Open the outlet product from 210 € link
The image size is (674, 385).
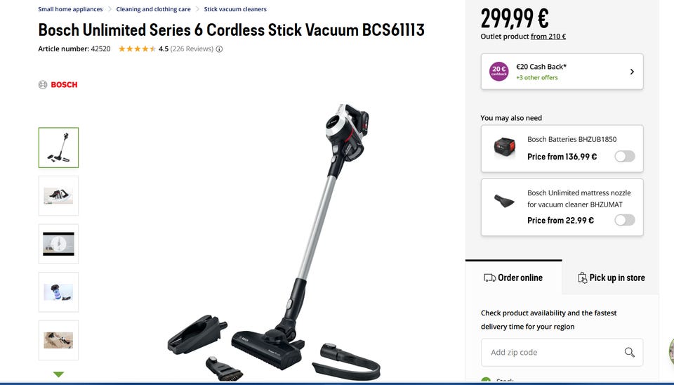point(548,37)
